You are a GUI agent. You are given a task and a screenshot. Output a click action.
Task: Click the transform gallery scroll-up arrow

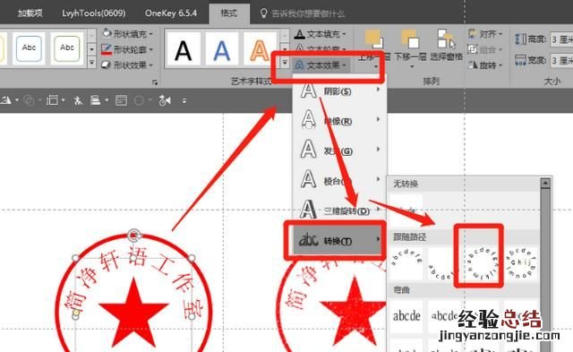click(545, 183)
